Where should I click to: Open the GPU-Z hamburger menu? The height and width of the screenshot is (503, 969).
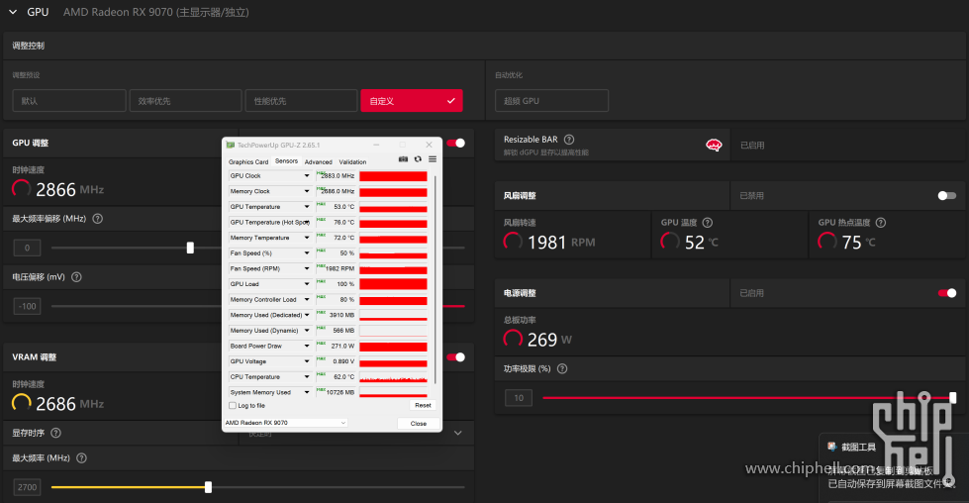433,158
